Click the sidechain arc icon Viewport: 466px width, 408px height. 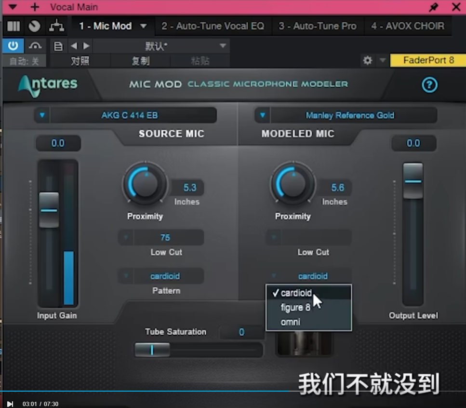[x=35, y=46]
